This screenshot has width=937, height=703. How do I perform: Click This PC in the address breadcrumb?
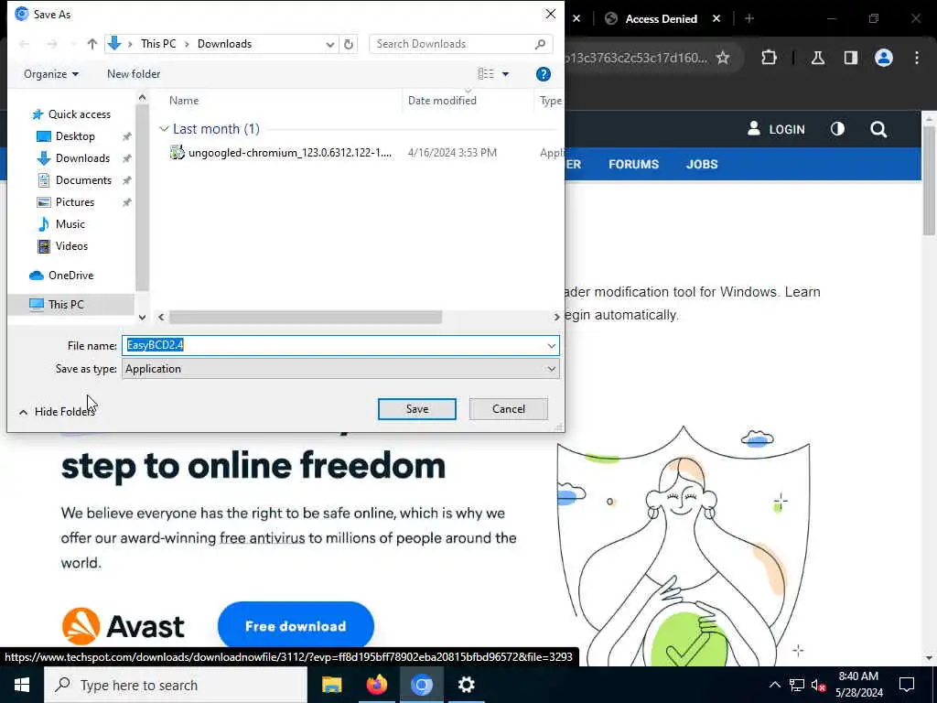tap(158, 44)
